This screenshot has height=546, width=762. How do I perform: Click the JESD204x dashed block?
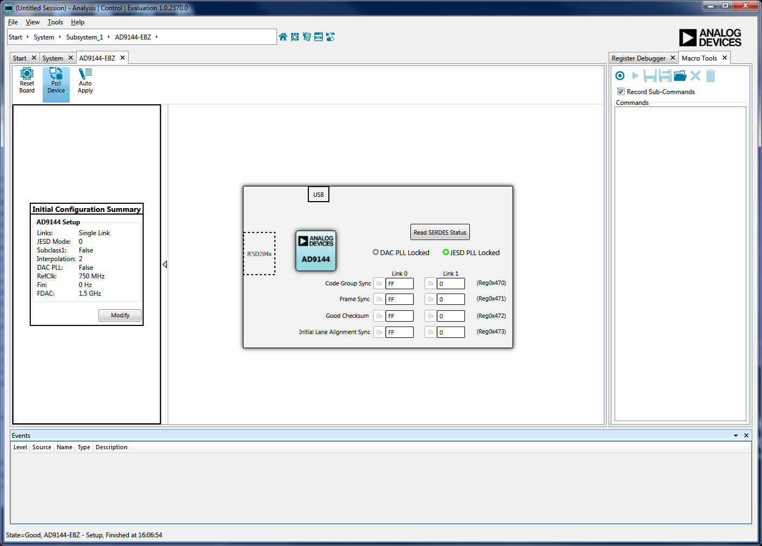point(259,254)
